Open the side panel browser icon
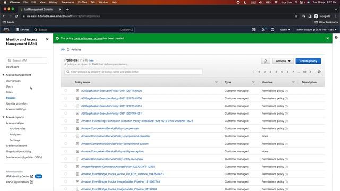Image resolution: width=340 pixels, height=191 pixels. pos(310,16)
